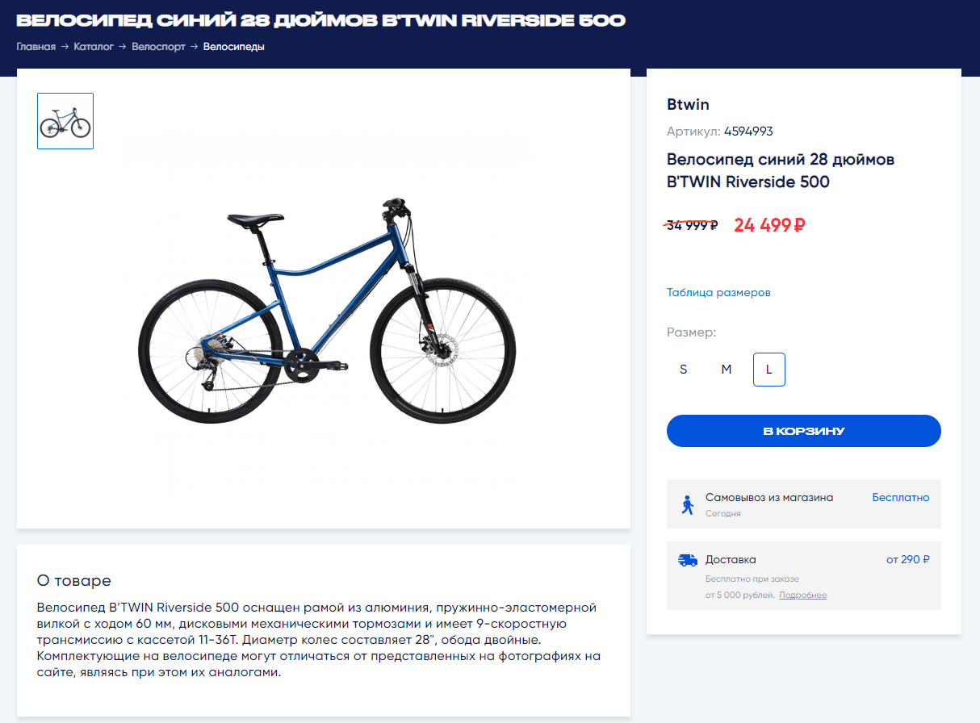Click the delivery truck icon

687,560
